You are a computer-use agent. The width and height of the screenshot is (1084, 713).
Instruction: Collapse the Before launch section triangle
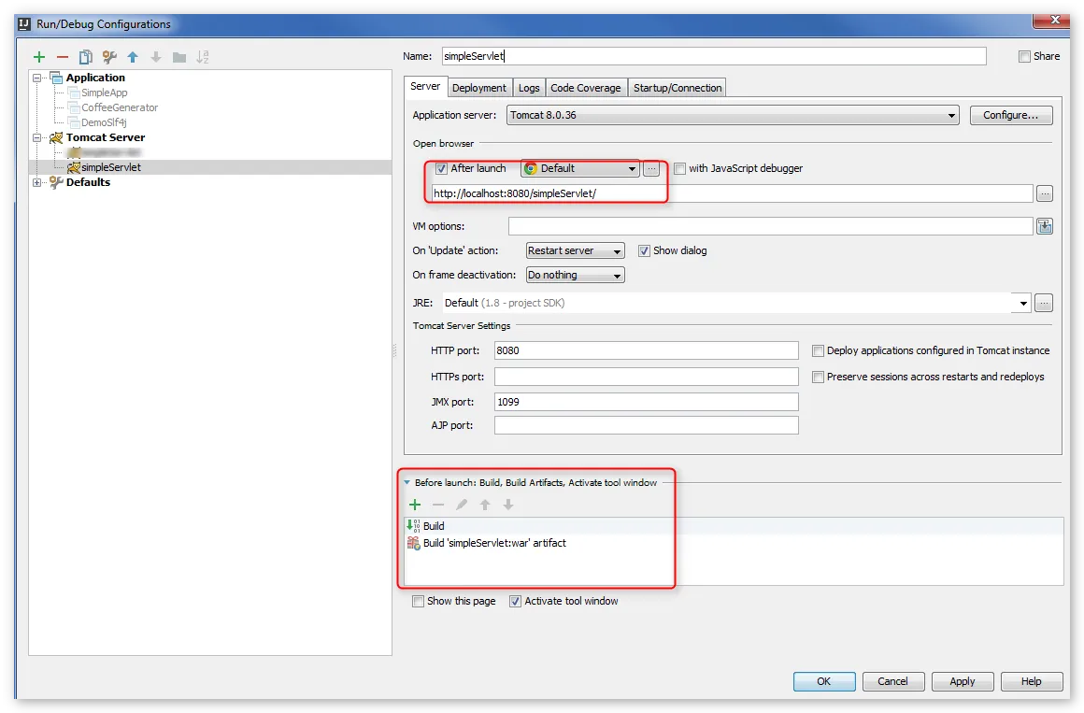coord(407,483)
